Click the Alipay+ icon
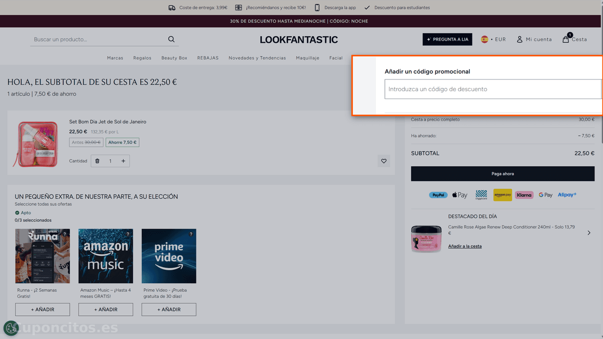This screenshot has width=603, height=339. (567, 195)
